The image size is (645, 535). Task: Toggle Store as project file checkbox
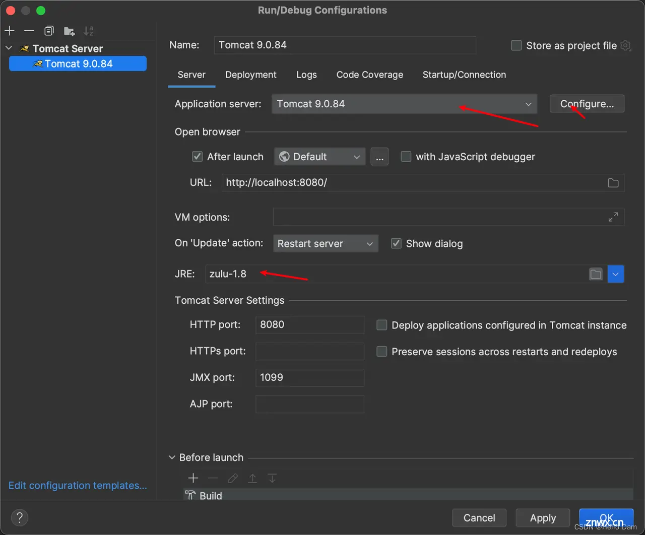pos(517,46)
